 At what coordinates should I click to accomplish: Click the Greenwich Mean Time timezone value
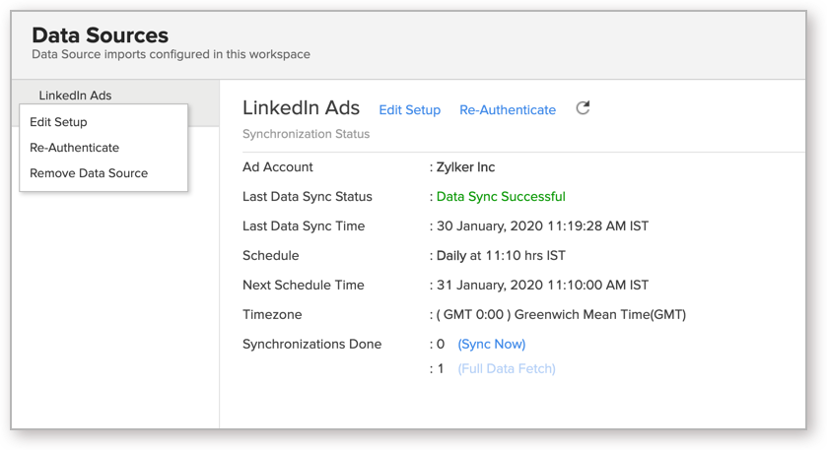click(561, 314)
